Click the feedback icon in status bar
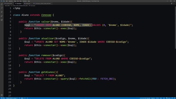 coord(172,98)
